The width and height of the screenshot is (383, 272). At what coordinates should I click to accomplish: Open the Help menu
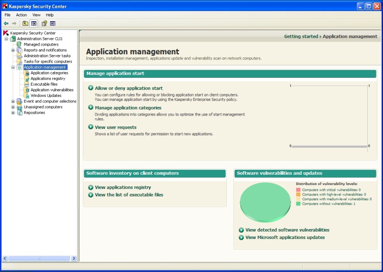50,15
